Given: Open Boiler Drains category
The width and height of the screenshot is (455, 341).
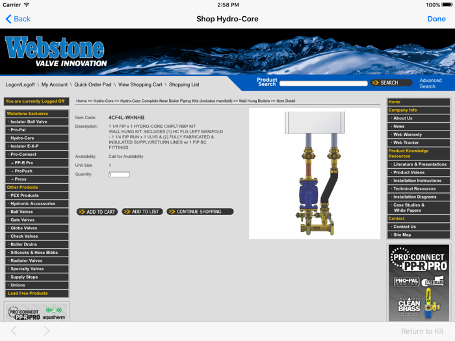Looking at the screenshot, I should (x=37, y=244).
